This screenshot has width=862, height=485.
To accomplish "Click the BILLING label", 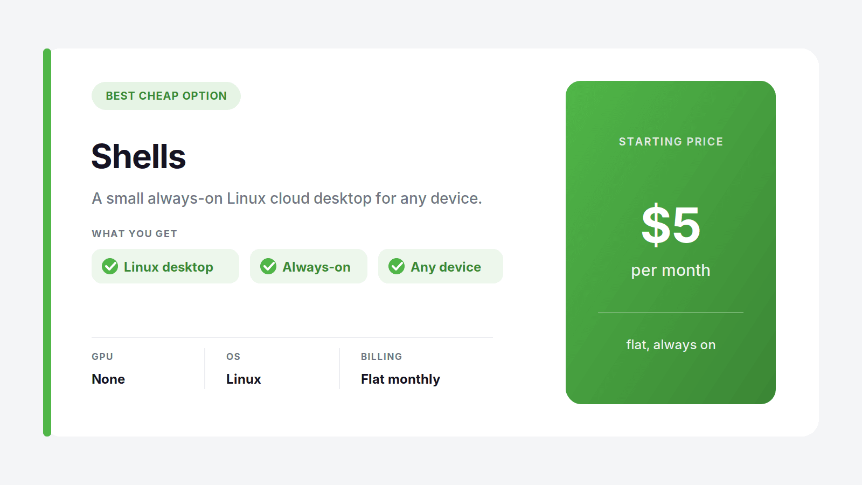I will (x=381, y=357).
